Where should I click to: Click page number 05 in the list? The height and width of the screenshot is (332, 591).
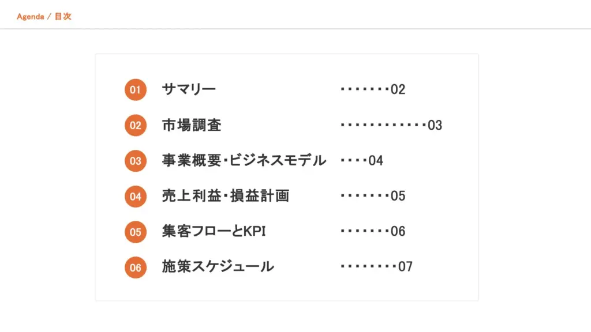tap(398, 197)
